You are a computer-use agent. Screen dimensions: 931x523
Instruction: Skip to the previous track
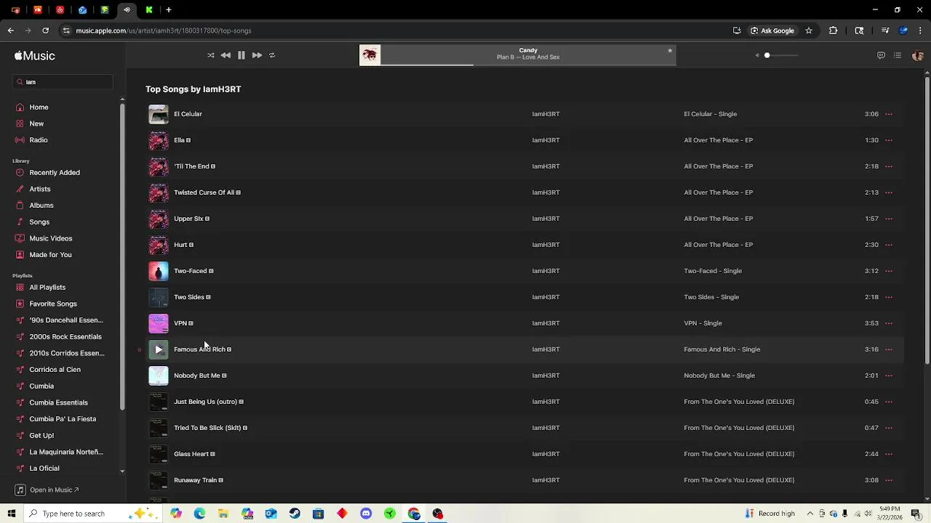pos(225,55)
